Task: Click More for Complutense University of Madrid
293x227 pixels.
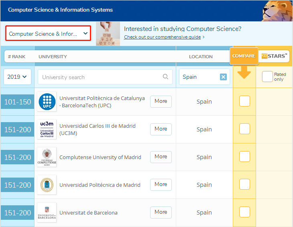Action: pyautogui.click(x=161, y=157)
